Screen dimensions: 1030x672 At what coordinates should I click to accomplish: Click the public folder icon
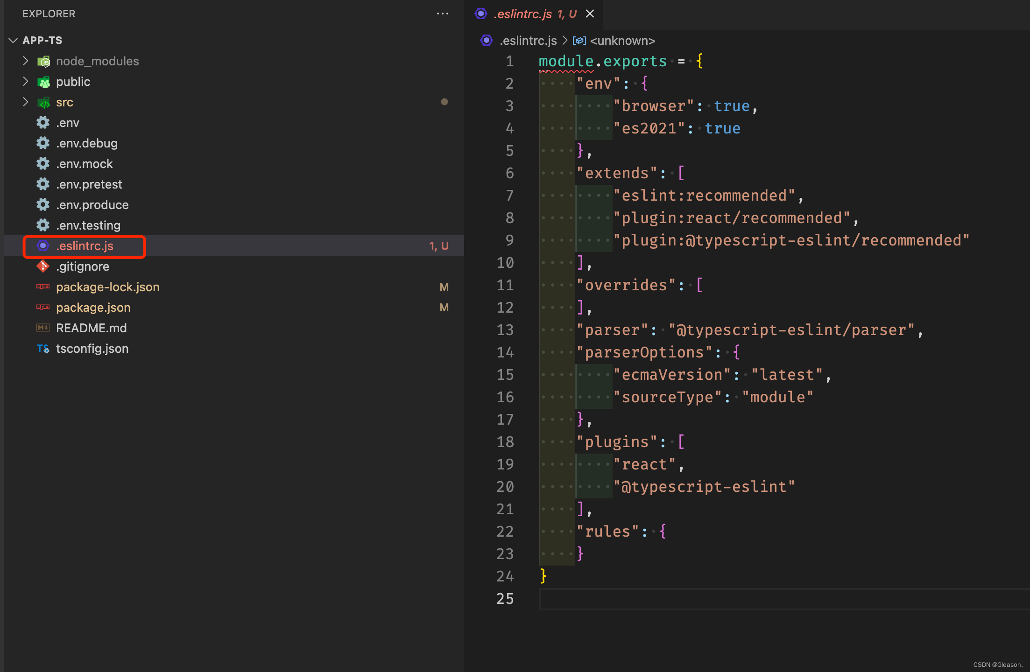pyautogui.click(x=43, y=82)
